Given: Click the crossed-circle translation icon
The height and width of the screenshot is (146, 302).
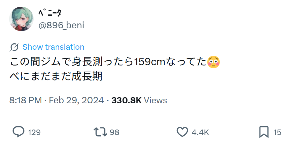Looking at the screenshot, I should tap(14, 47).
